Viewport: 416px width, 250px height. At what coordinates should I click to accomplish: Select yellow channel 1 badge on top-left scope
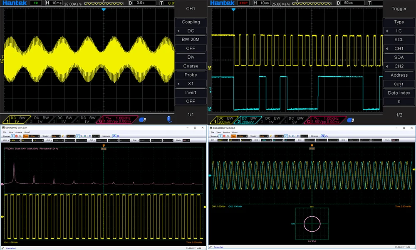coord(16,120)
